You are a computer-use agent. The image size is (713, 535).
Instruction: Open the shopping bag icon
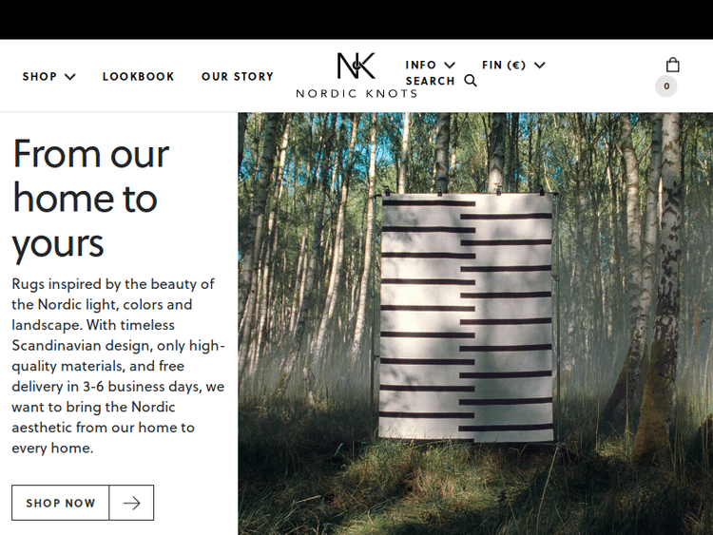click(672, 65)
